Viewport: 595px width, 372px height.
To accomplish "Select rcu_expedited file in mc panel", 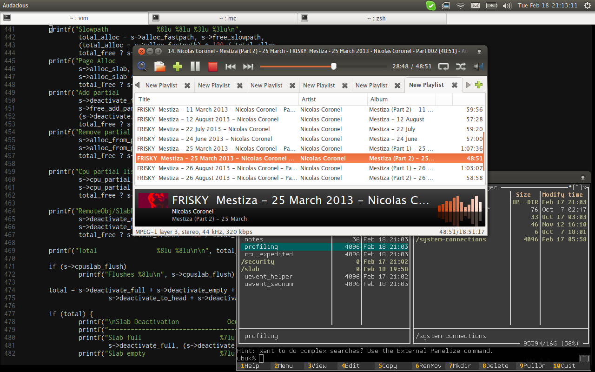I will tap(324, 254).
